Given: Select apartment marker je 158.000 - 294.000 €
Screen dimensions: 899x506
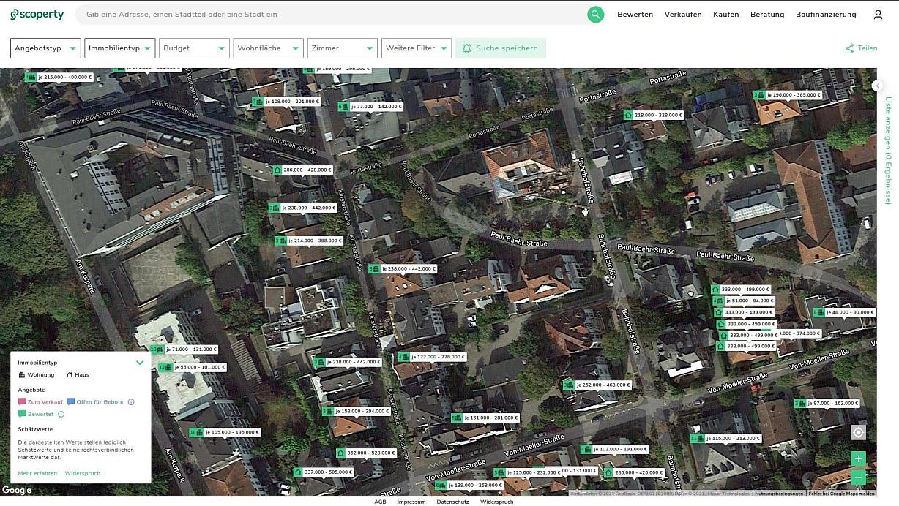Looking at the screenshot, I should click(357, 411).
